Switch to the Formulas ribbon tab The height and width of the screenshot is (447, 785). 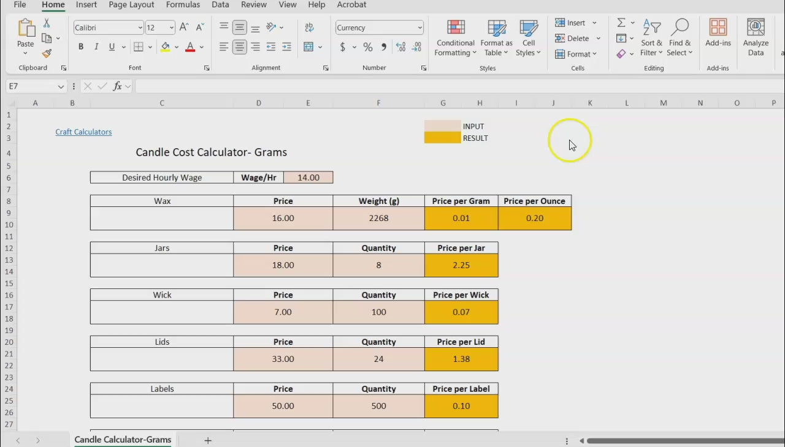(183, 5)
